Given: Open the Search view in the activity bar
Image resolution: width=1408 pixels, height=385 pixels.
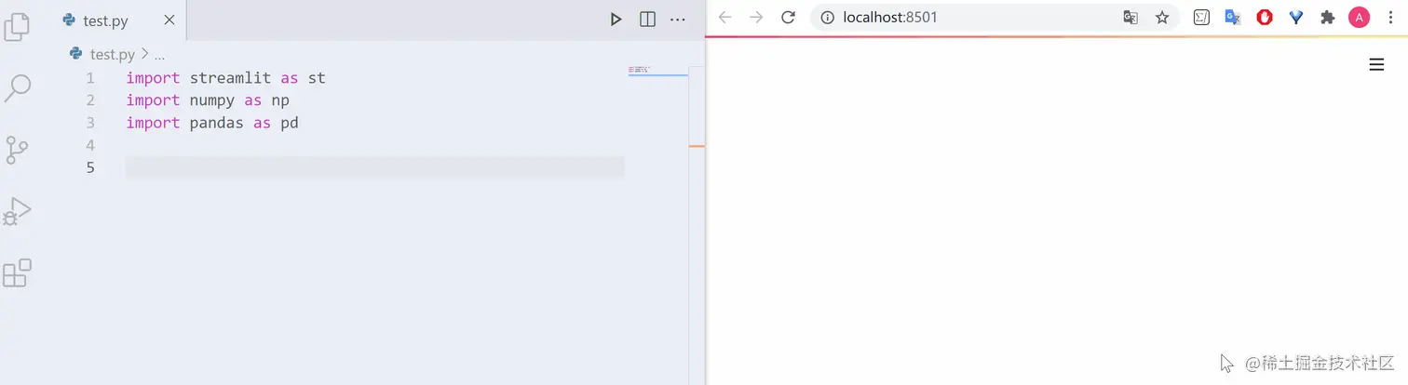Looking at the screenshot, I should (18, 88).
